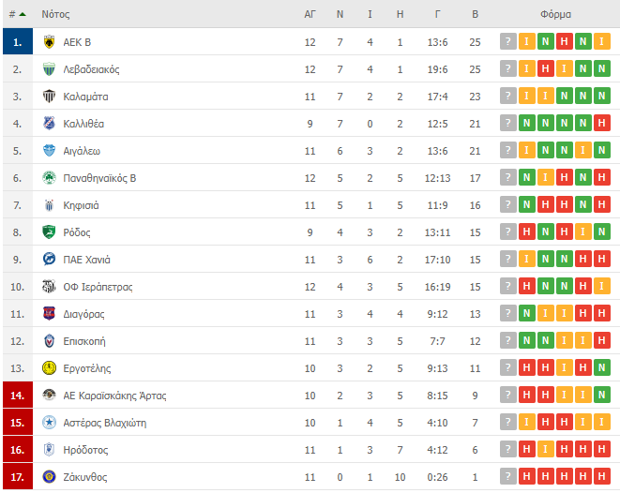Viewport: 620px width, 493px height.
Task: Click the ΑΕΚ Β team crest icon
Action: [49, 42]
